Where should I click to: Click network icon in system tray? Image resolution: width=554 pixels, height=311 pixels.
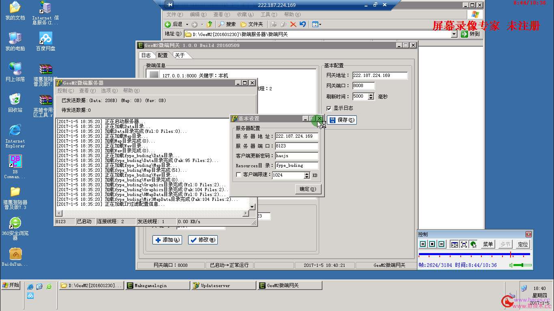click(x=524, y=288)
